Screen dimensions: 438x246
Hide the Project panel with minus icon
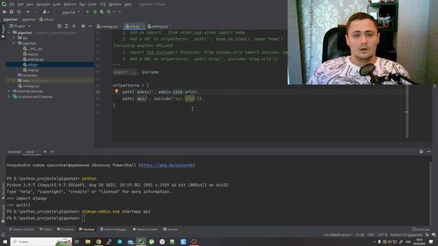(x=90, y=26)
